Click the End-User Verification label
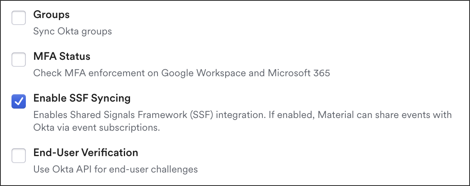The height and width of the screenshot is (186, 470). 86,152
